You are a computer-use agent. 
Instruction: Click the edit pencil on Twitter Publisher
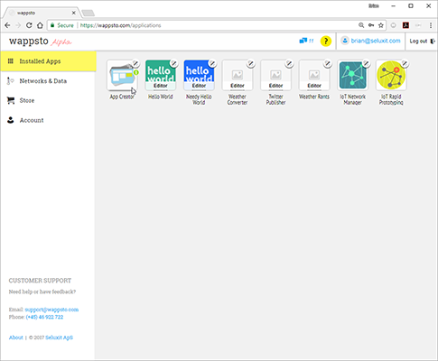pyautogui.click(x=289, y=63)
